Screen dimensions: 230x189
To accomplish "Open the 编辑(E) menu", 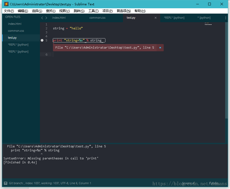I will (x=23, y=11).
